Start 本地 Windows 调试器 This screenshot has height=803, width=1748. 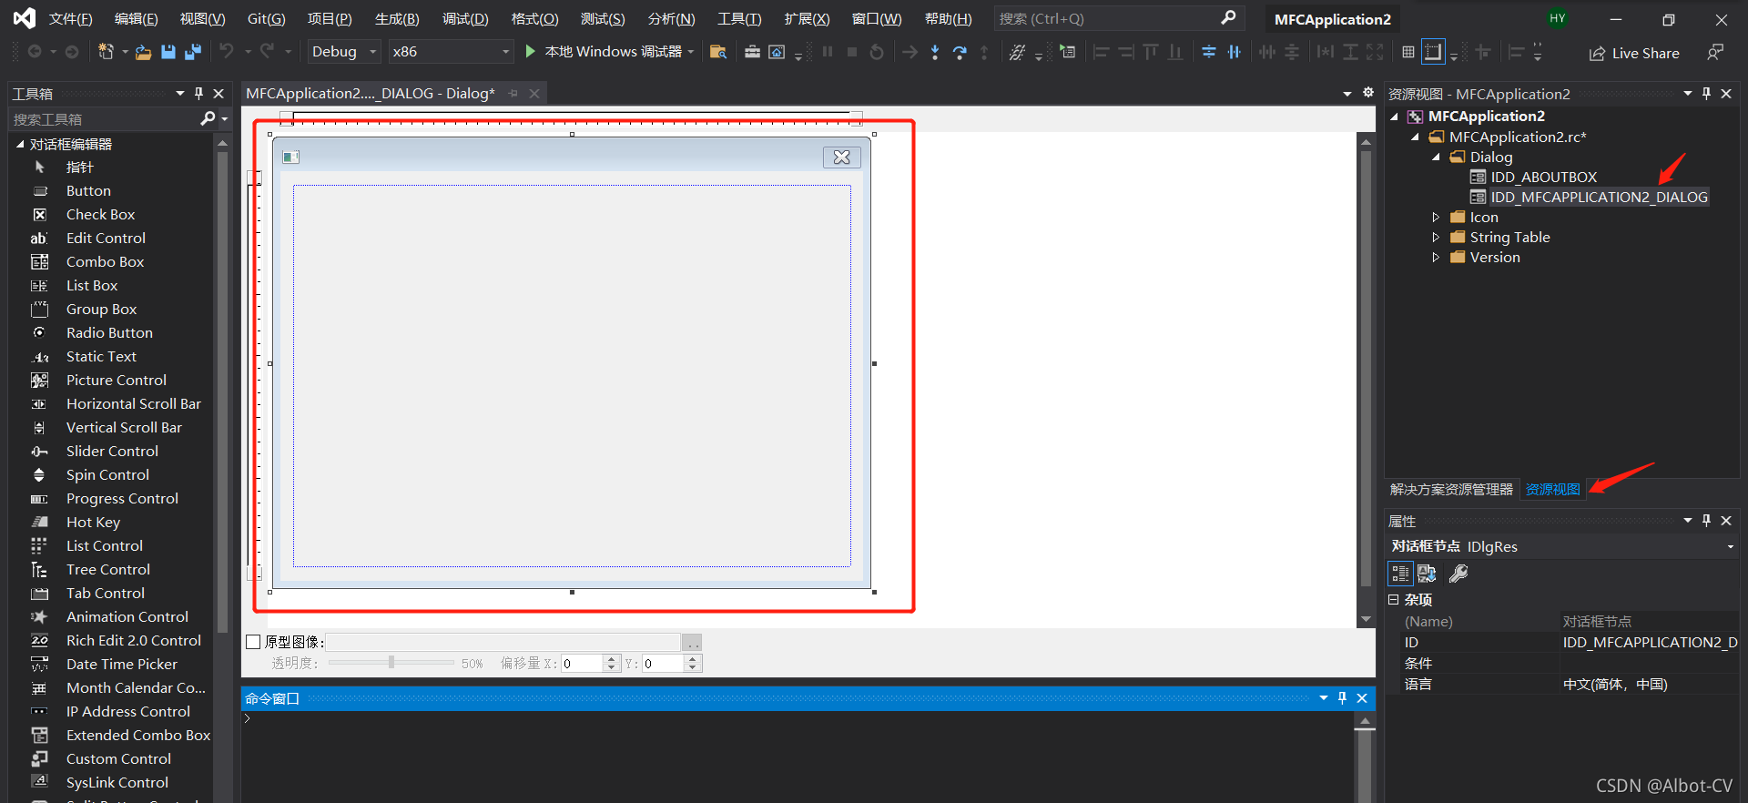click(605, 52)
